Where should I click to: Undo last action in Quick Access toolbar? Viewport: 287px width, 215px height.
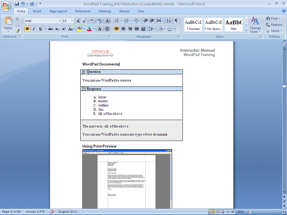[23, 4]
